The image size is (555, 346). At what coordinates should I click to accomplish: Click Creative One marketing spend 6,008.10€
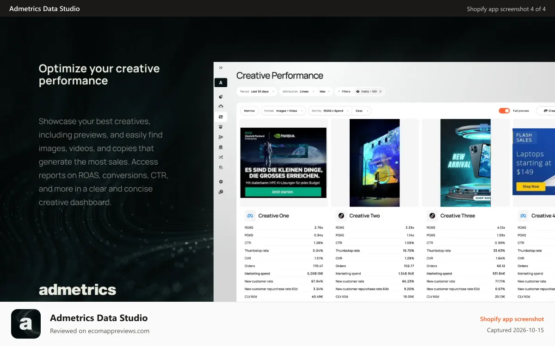click(314, 274)
